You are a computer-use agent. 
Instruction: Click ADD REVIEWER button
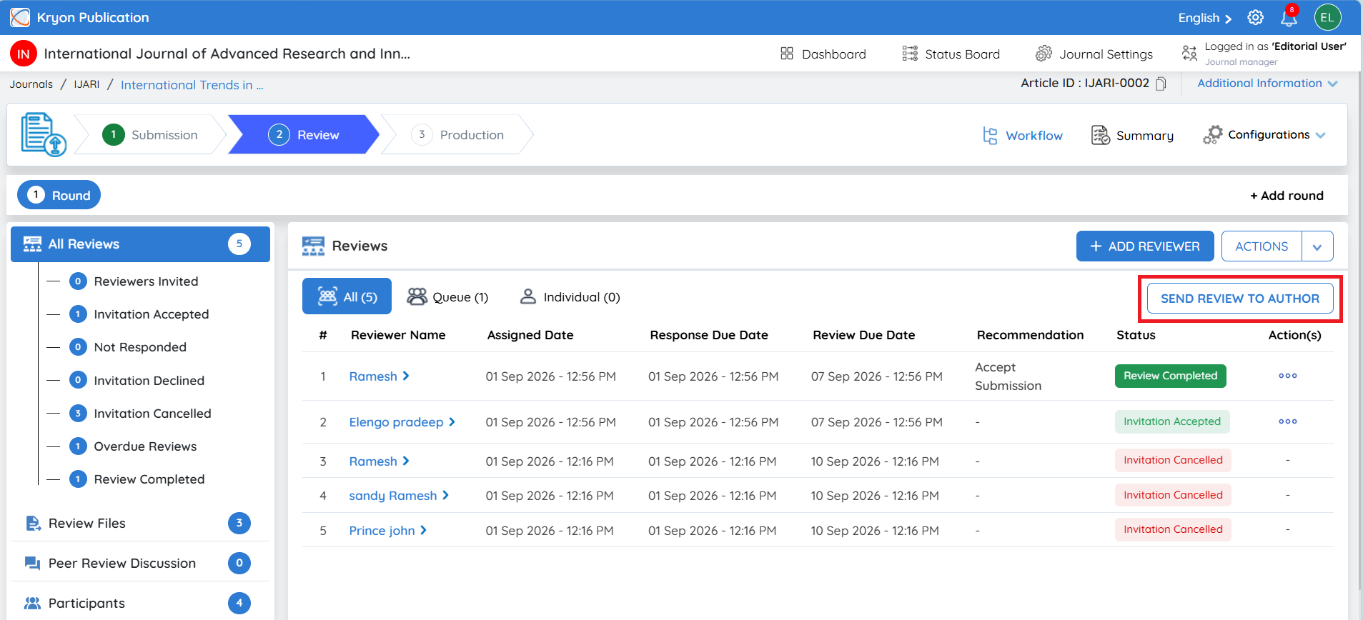[1145, 246]
